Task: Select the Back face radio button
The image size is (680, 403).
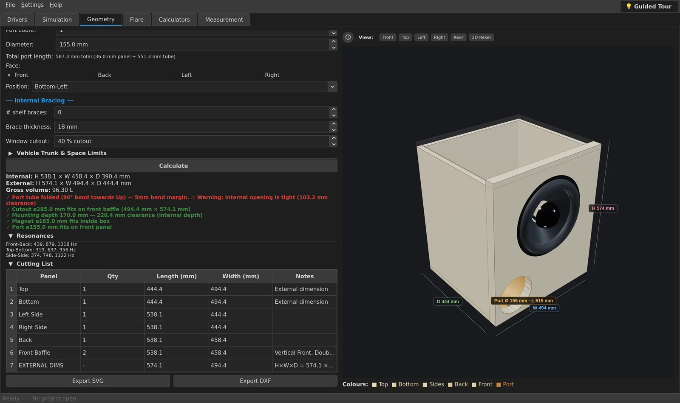Action: [x=92, y=75]
